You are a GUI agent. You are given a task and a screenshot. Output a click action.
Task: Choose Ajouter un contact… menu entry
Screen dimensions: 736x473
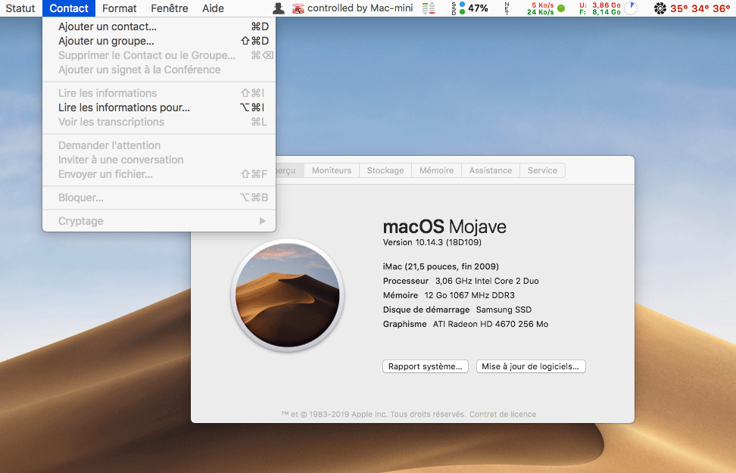tap(159, 26)
